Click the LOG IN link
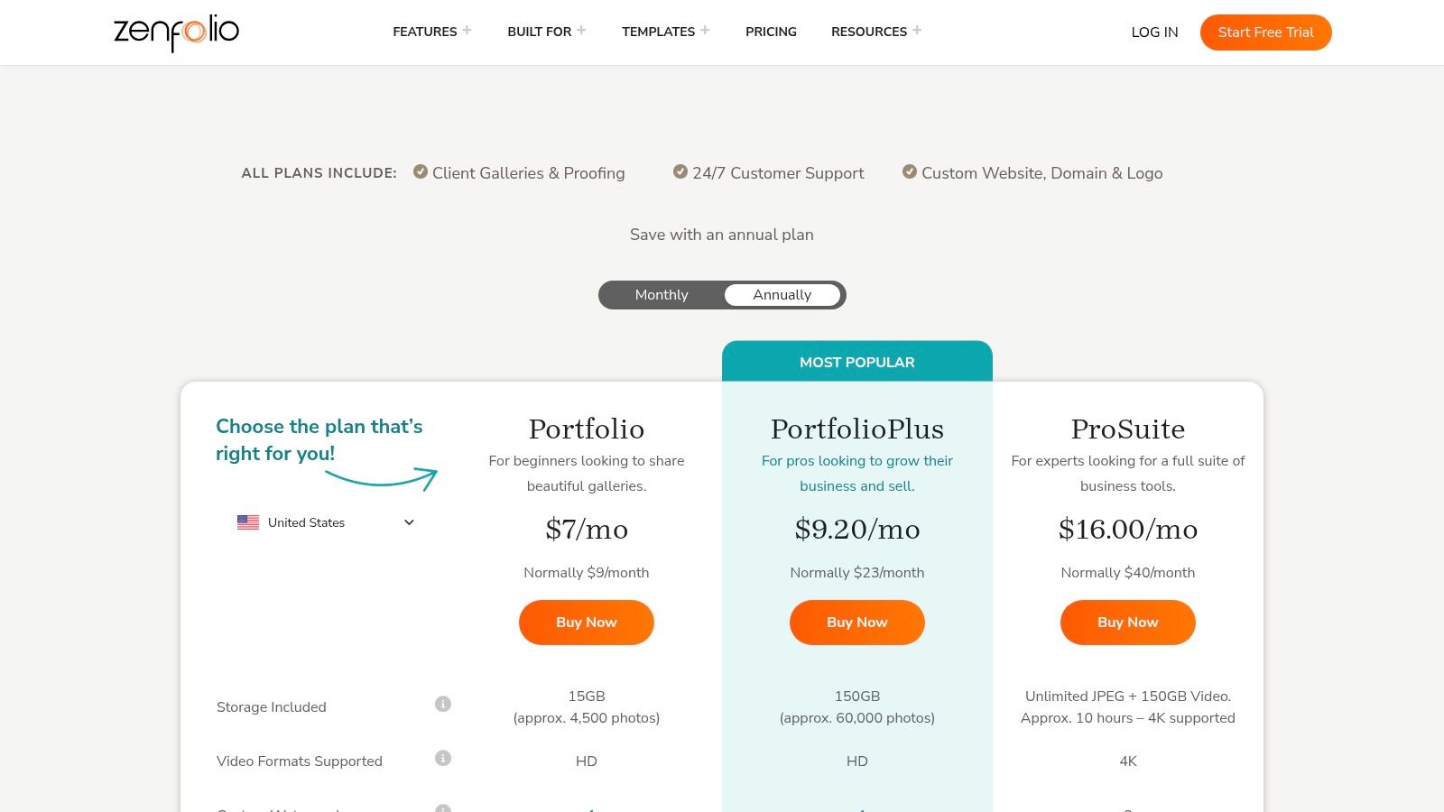The image size is (1444, 812). [x=1154, y=32]
